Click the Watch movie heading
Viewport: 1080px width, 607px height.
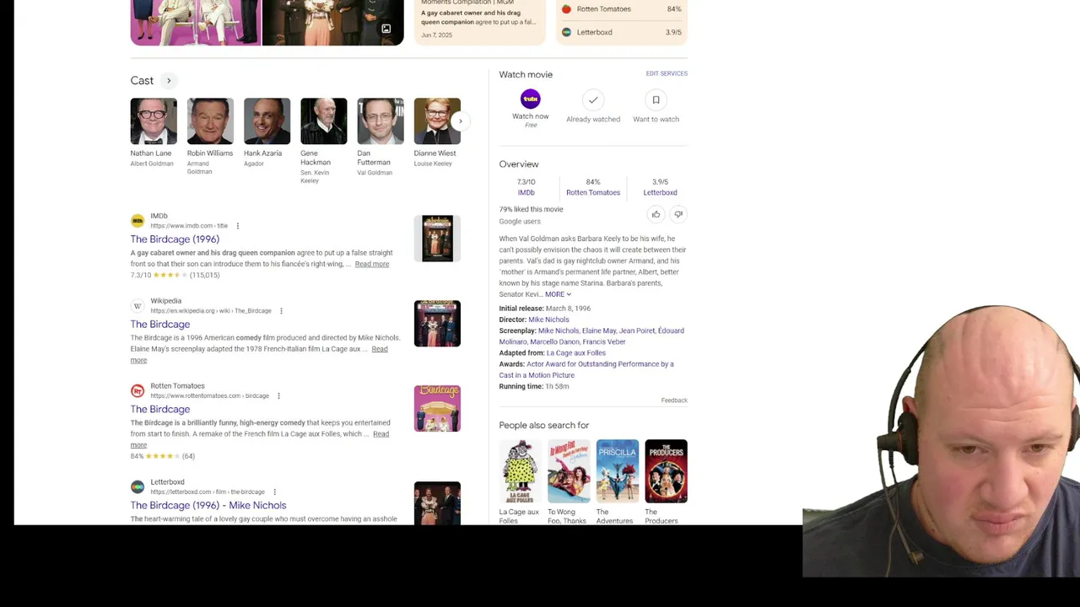tap(526, 75)
